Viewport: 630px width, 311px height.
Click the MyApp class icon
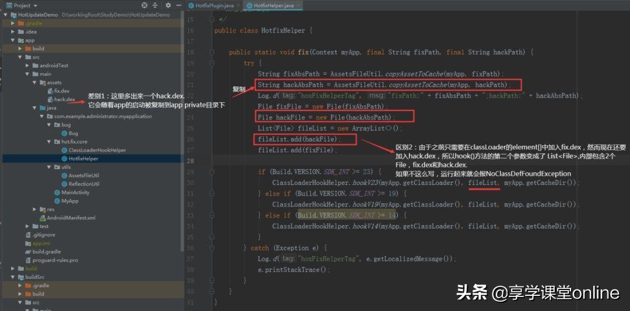[57, 201]
